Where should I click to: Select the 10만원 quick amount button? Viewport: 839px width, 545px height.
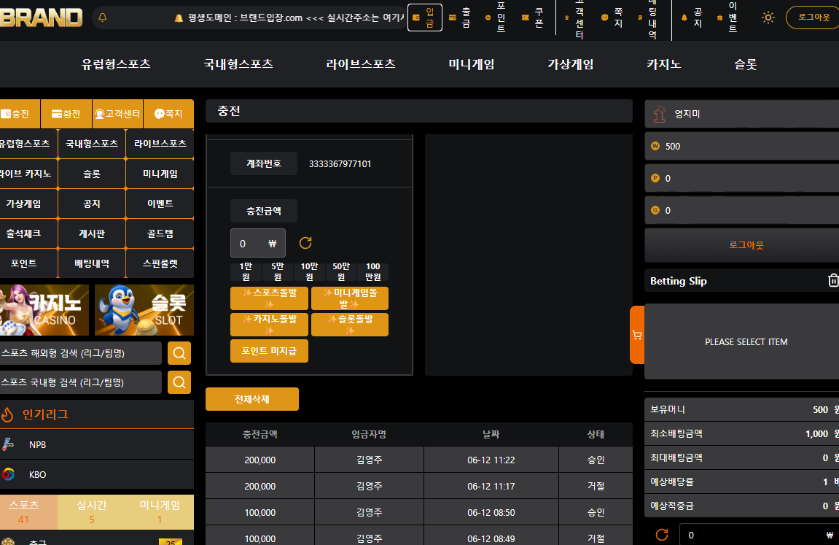tap(309, 271)
